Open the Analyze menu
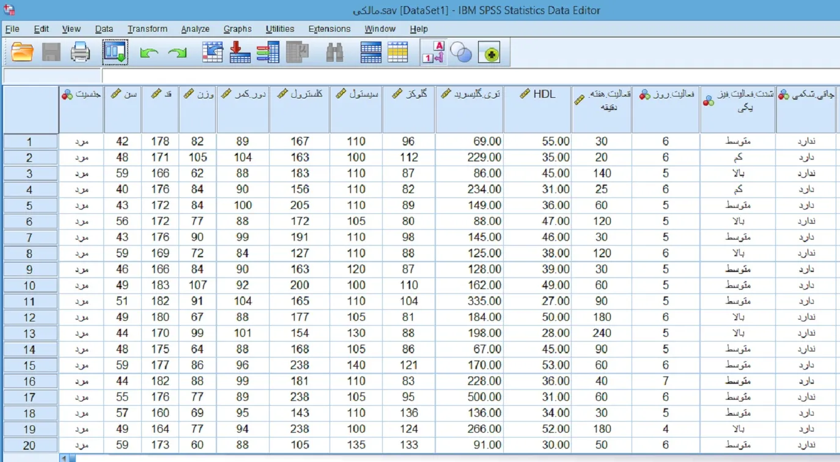 pyautogui.click(x=195, y=29)
